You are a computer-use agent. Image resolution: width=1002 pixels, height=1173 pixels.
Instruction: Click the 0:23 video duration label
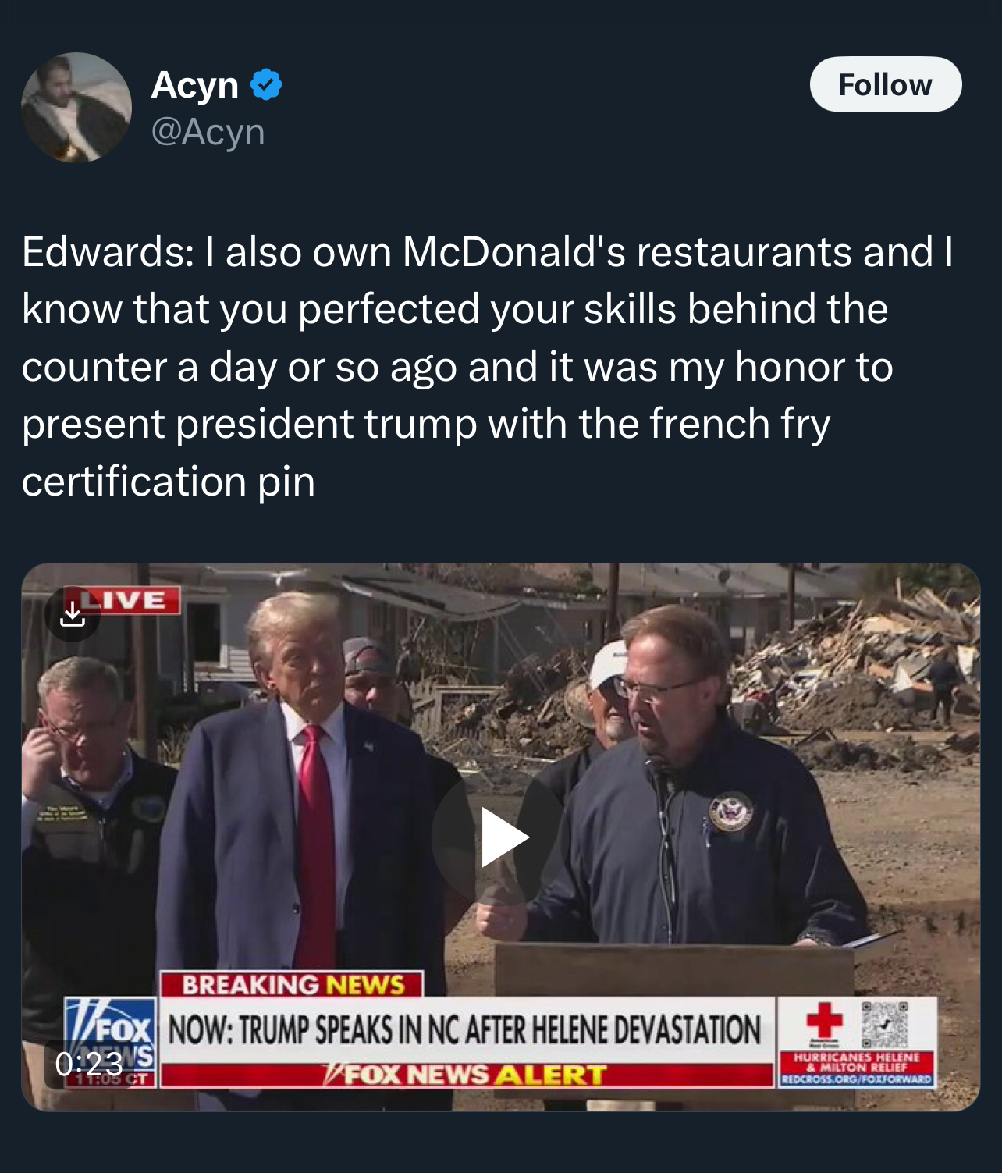coord(88,1064)
